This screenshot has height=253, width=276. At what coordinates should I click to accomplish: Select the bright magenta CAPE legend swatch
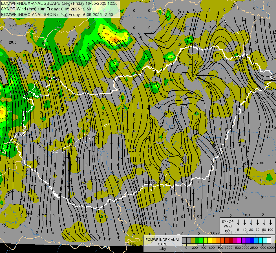pos(239,240)
